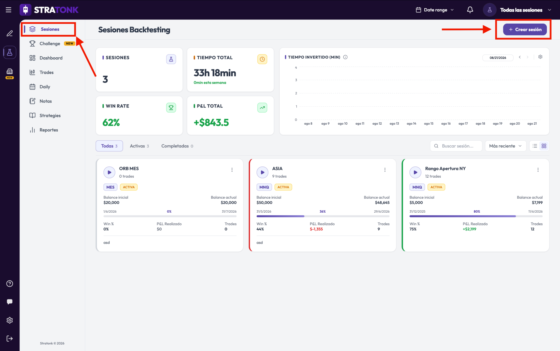Open notifications bell icon

[470, 10]
